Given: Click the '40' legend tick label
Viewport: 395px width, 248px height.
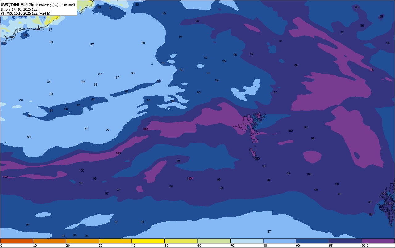Looking at the screenshot, I should pos(134,246).
